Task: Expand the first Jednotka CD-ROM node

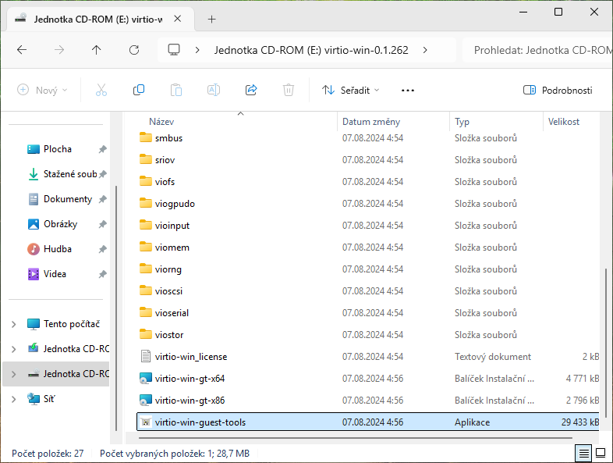Action: tap(14, 349)
